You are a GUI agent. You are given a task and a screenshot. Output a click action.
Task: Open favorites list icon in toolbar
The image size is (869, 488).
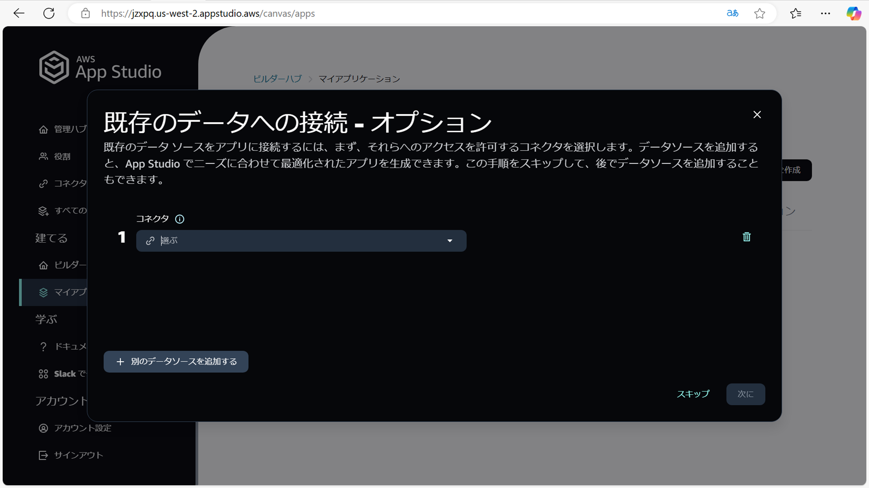[795, 14]
